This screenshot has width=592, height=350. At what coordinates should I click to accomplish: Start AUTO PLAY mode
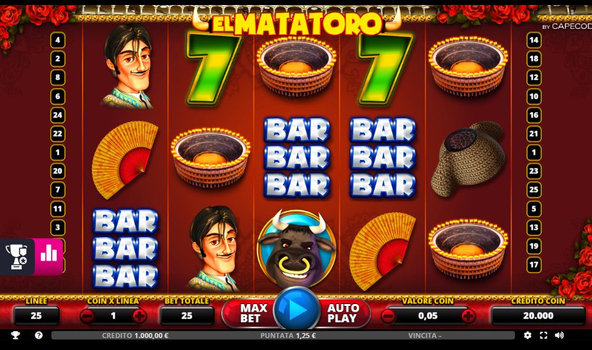pyautogui.click(x=343, y=313)
